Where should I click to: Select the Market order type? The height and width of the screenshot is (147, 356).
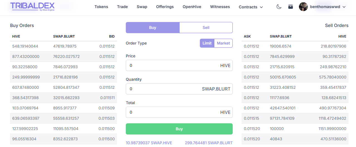point(223,43)
